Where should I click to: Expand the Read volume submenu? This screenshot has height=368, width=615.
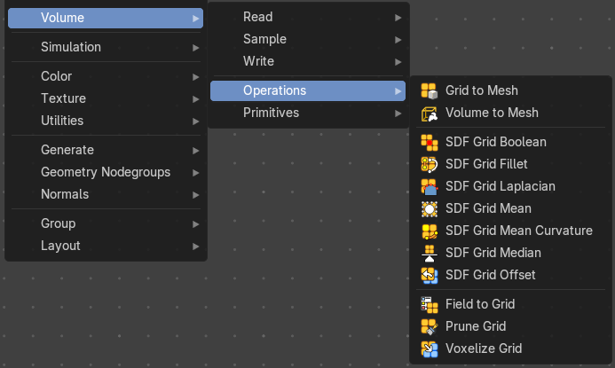tap(308, 17)
